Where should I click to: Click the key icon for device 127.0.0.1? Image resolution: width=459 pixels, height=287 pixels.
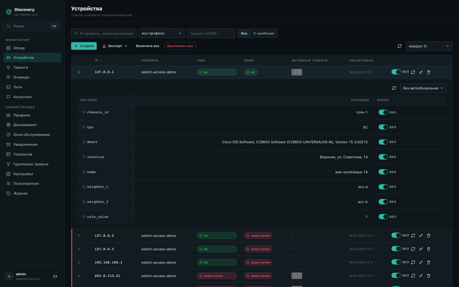click(x=421, y=72)
